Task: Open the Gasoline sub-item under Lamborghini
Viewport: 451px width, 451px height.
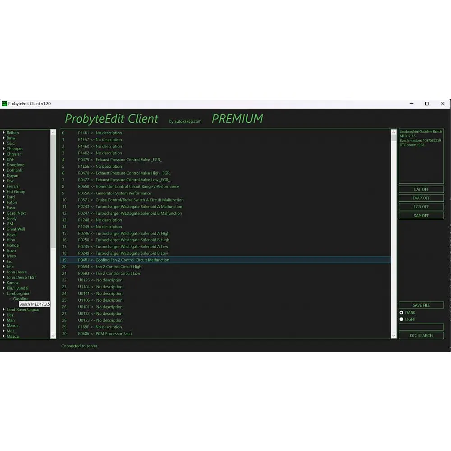Action: 20,299
